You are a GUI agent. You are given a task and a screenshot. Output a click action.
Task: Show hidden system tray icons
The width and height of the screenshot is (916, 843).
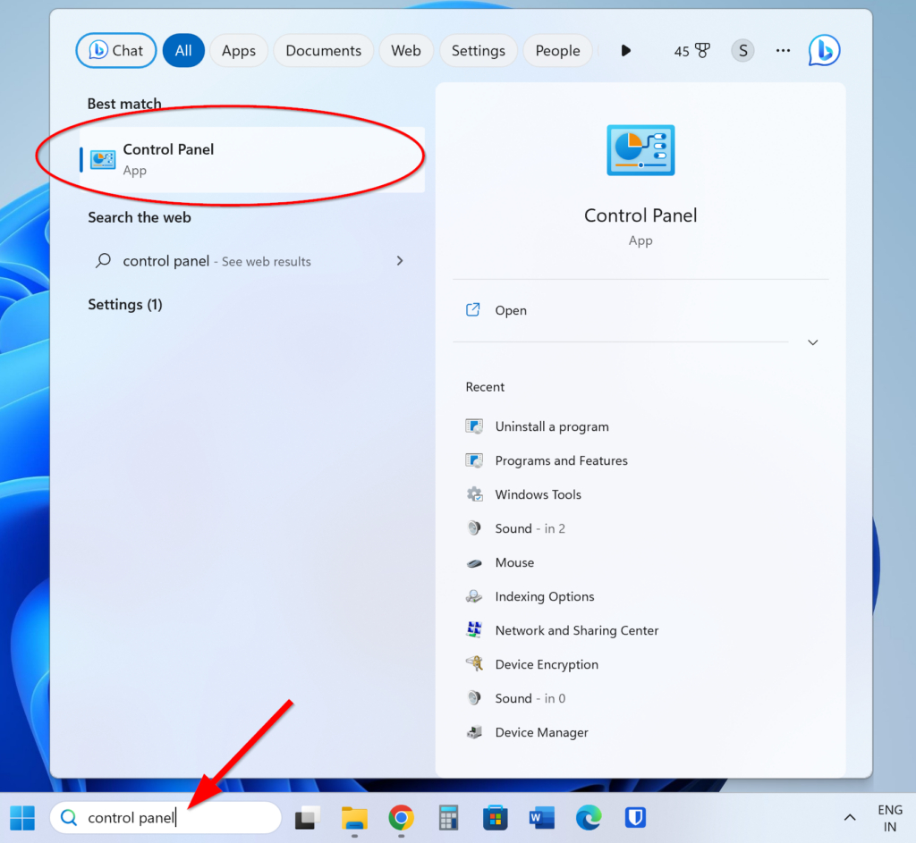point(850,817)
